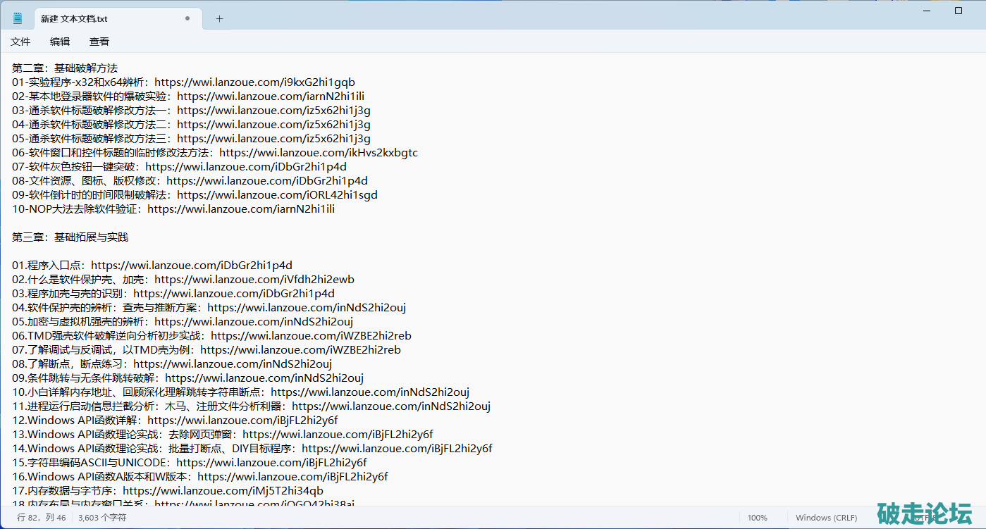Place cursor in 第二章：基础破解方法 heading
Screen dimensions: 986x529
click(65, 68)
